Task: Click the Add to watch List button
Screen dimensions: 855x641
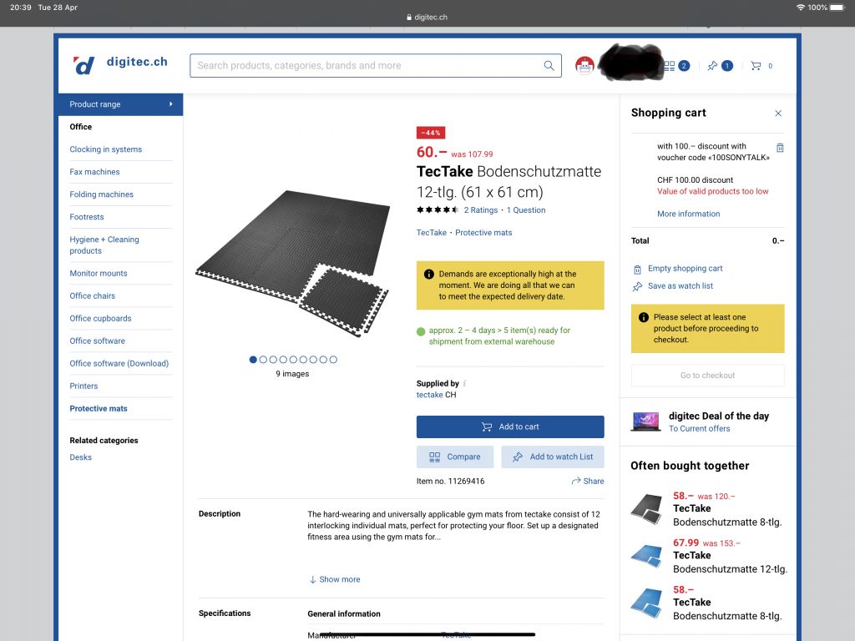Action: (x=553, y=457)
